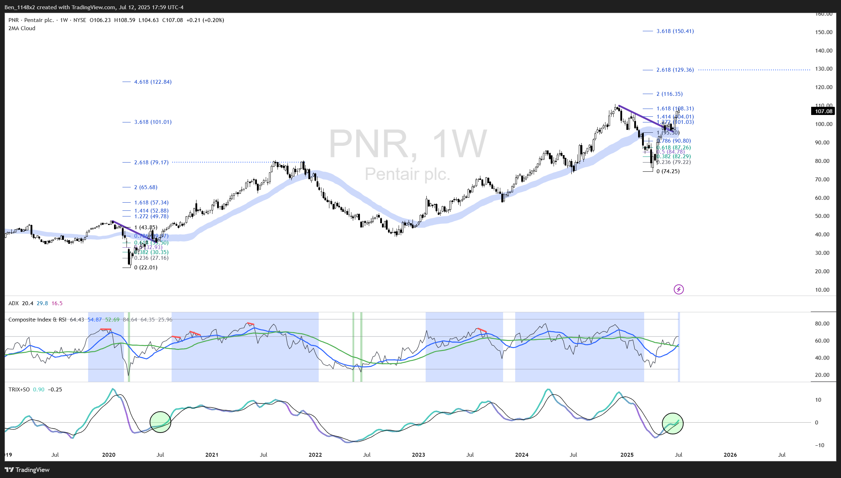Open the Composite Index & RSI legend
Image resolution: width=841 pixels, height=478 pixels.
[x=37, y=320]
